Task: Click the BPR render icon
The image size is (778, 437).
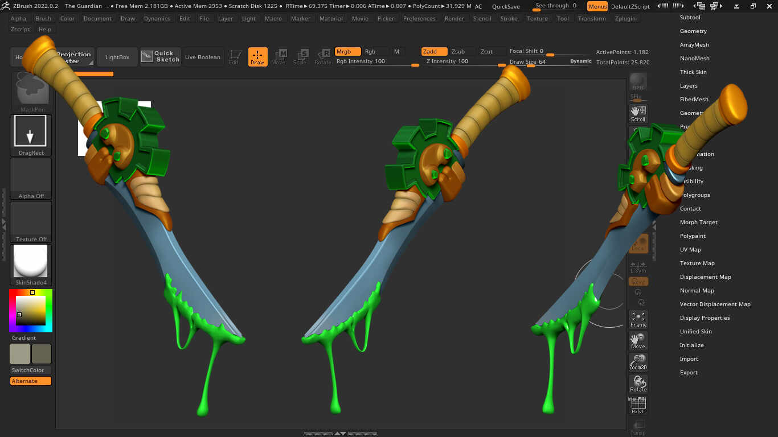Action: [x=638, y=82]
